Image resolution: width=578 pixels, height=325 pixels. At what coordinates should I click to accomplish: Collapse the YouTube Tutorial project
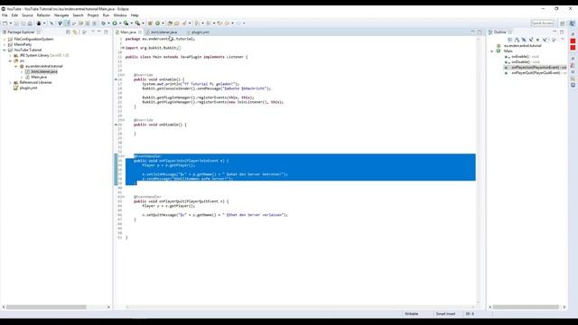click(x=5, y=50)
